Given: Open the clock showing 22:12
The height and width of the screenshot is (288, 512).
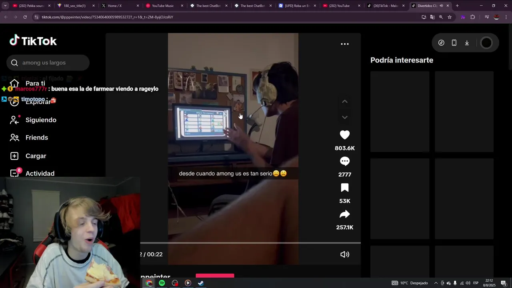Looking at the screenshot, I should 490,283.
